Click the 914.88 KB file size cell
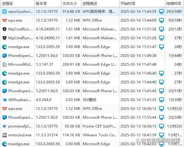This screenshot has width=184, height=147. pos(71,12)
